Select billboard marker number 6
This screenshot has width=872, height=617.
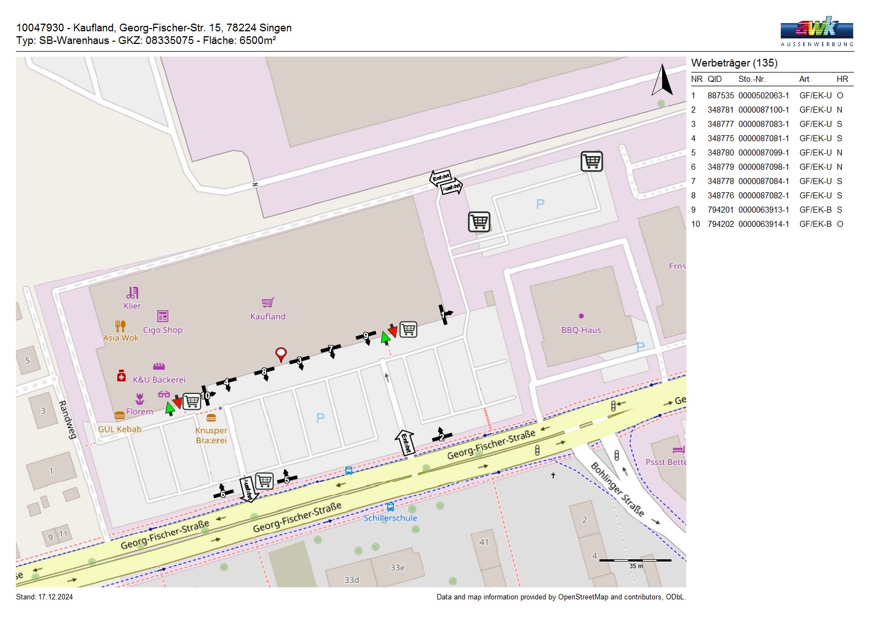[x=223, y=493]
